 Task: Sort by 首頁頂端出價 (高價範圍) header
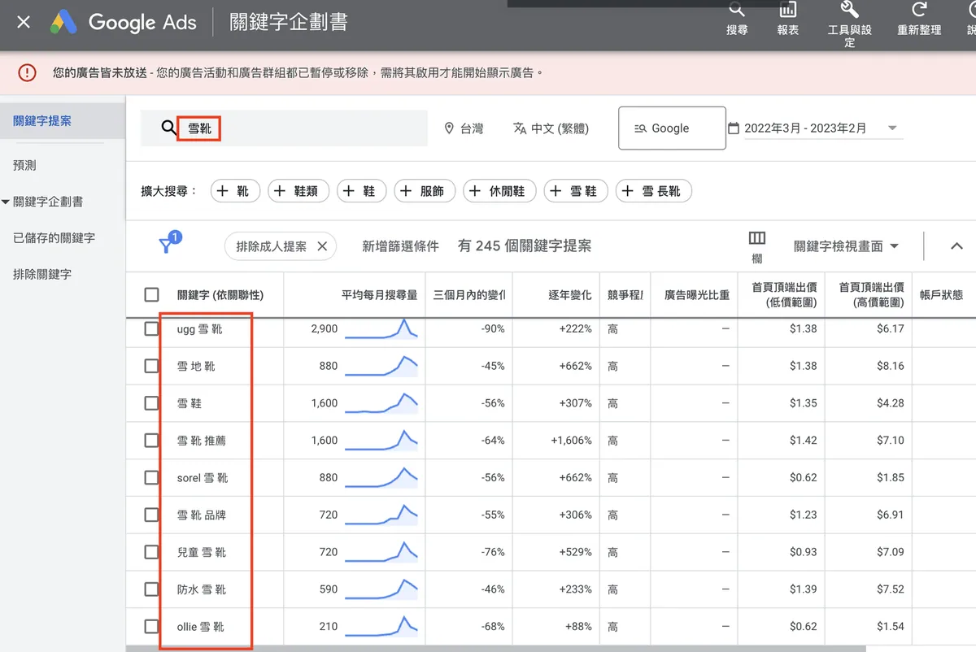point(871,294)
